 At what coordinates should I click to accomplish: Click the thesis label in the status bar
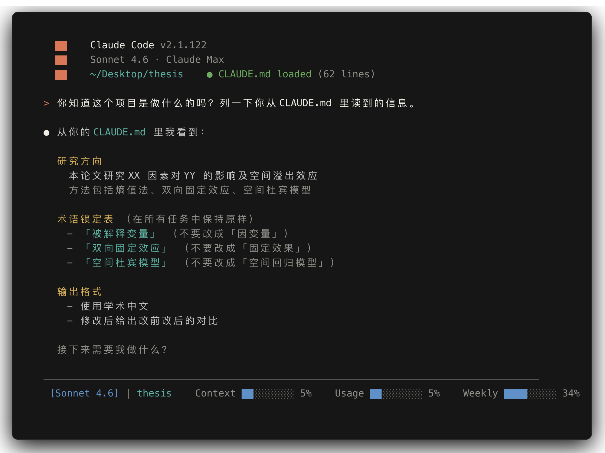click(154, 393)
